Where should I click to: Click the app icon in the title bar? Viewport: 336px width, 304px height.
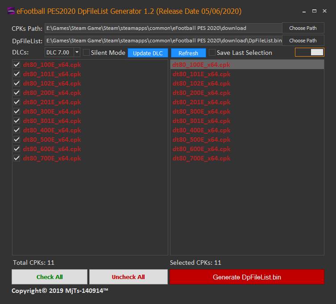pos(11,11)
